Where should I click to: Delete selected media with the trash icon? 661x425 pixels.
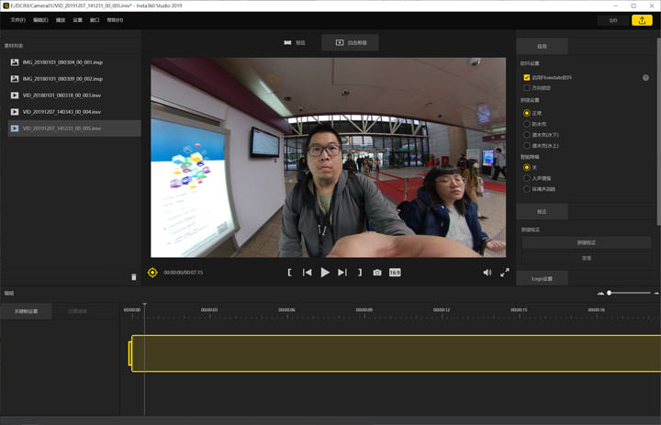tap(134, 275)
